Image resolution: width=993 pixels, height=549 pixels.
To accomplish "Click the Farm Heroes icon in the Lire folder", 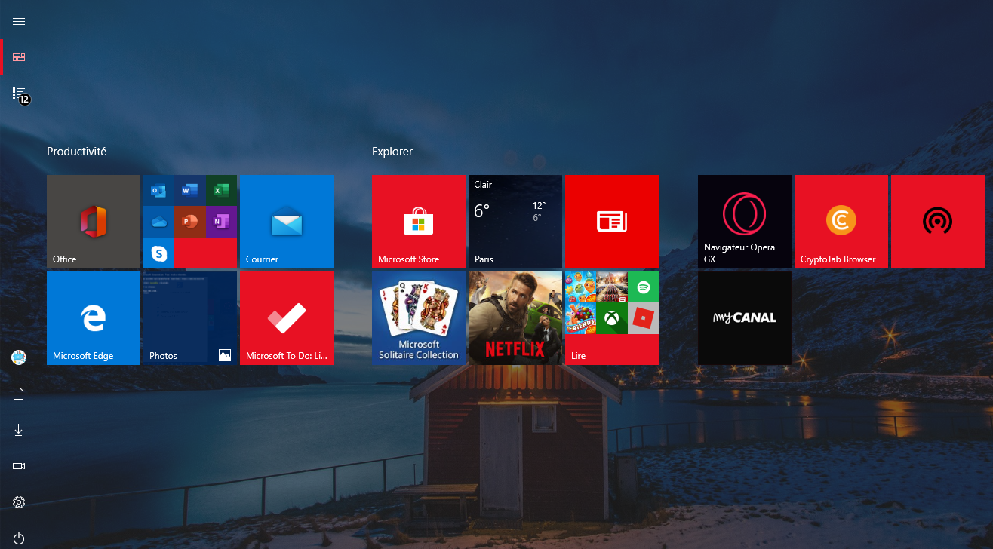I will (580, 287).
